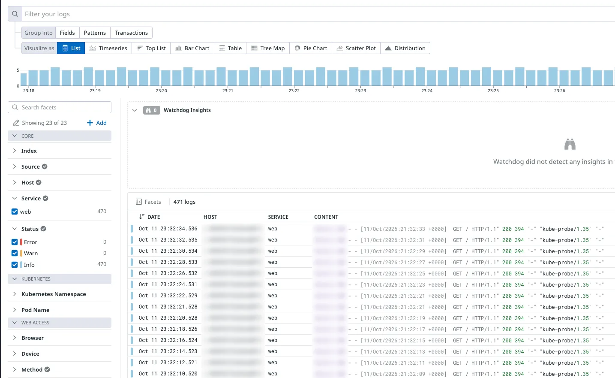Click the pencil edit icon beside Showing 23 of 23

[16, 123]
